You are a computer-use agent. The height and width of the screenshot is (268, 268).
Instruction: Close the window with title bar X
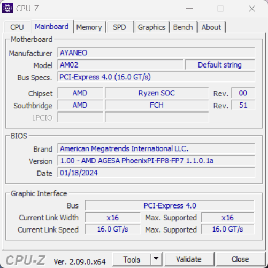(252, 9)
